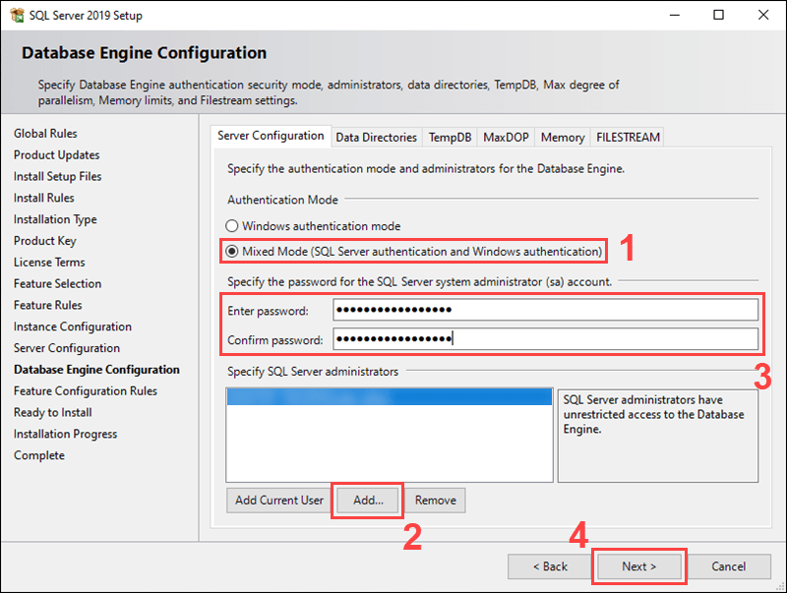Select Windows authentication mode
Screen dimensions: 787x593
(232, 225)
